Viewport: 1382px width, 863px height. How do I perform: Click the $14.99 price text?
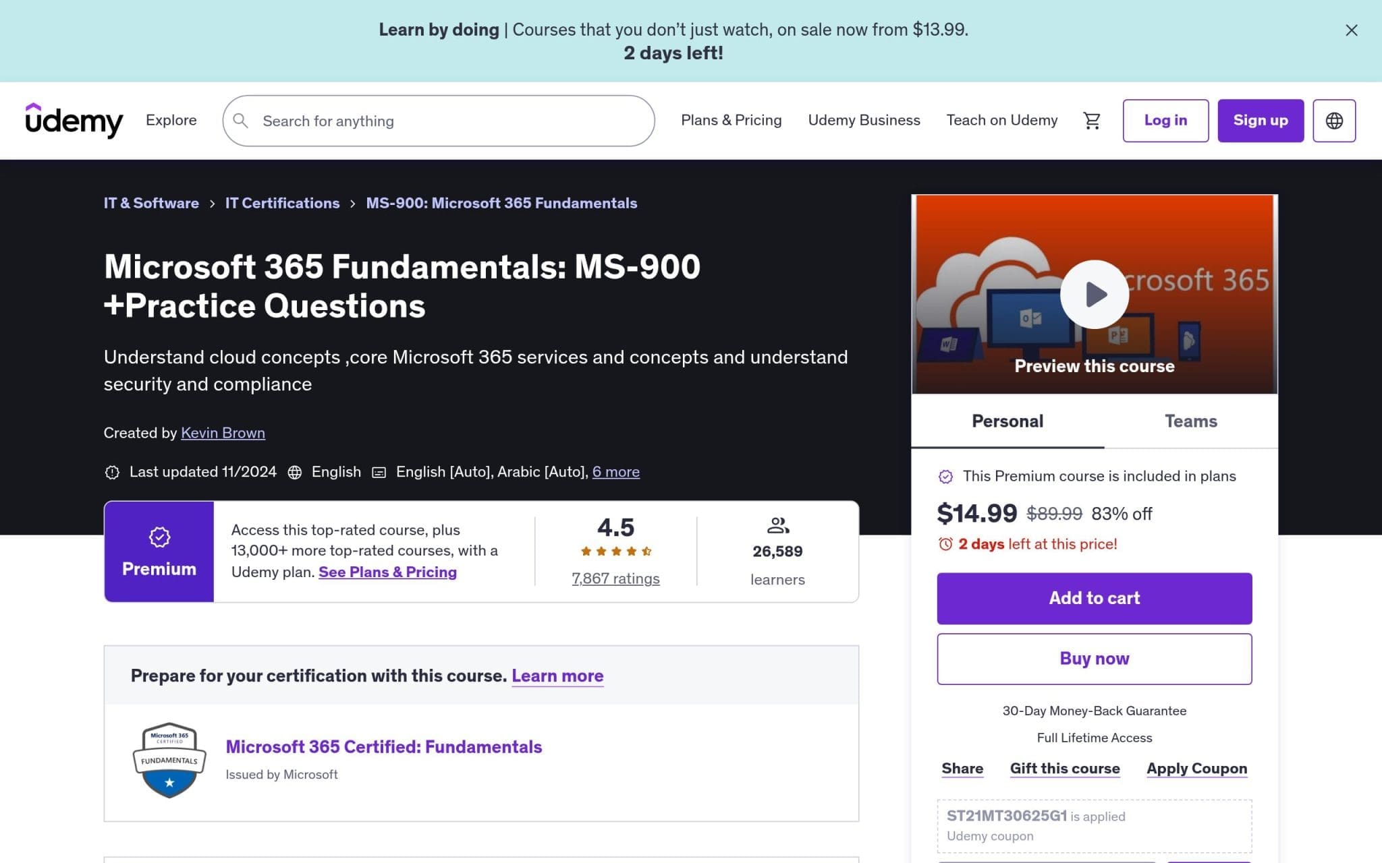976,514
